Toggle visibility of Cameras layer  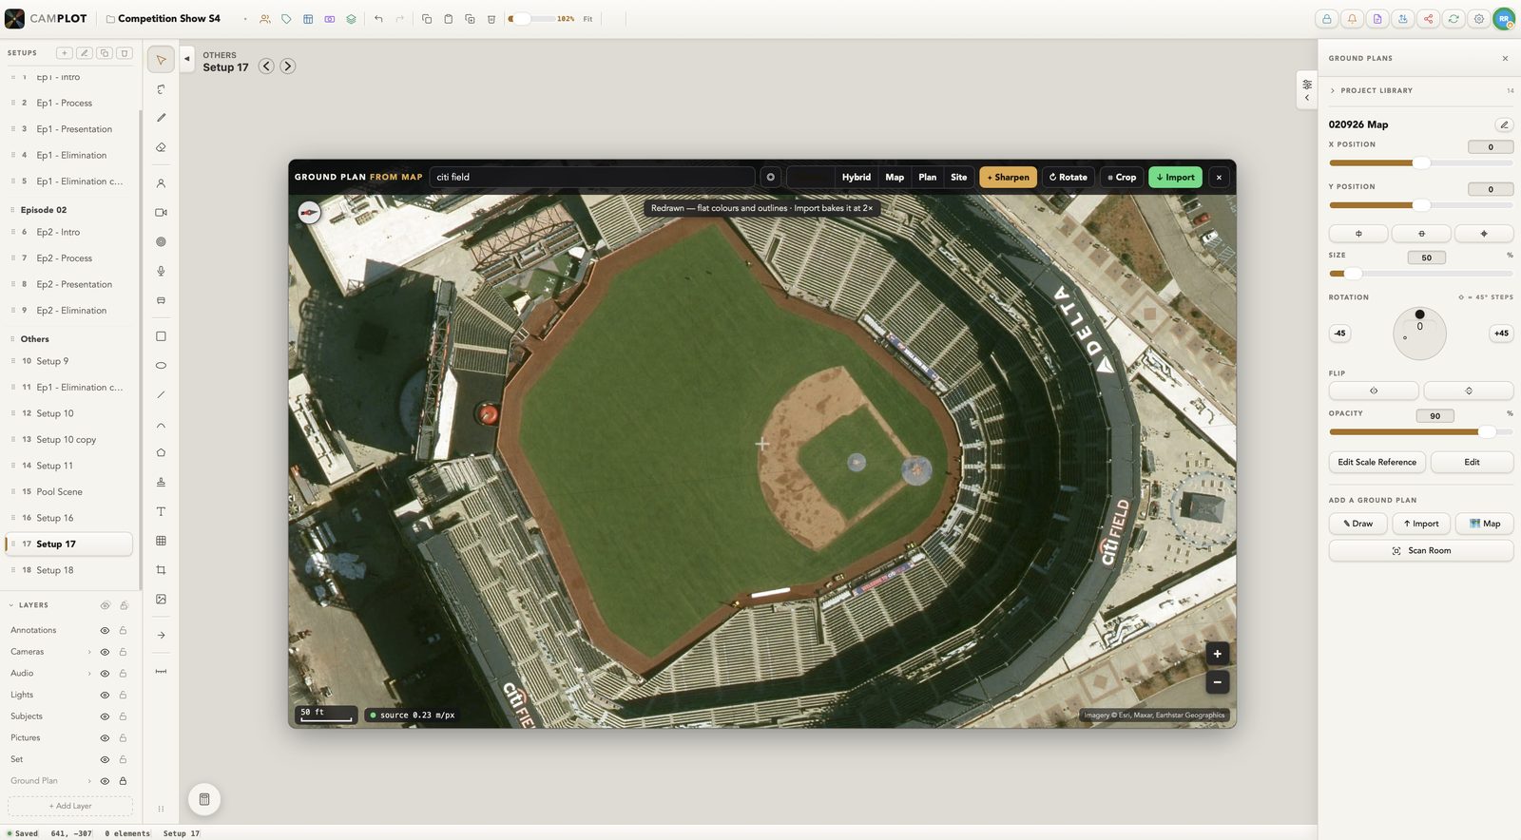point(105,652)
